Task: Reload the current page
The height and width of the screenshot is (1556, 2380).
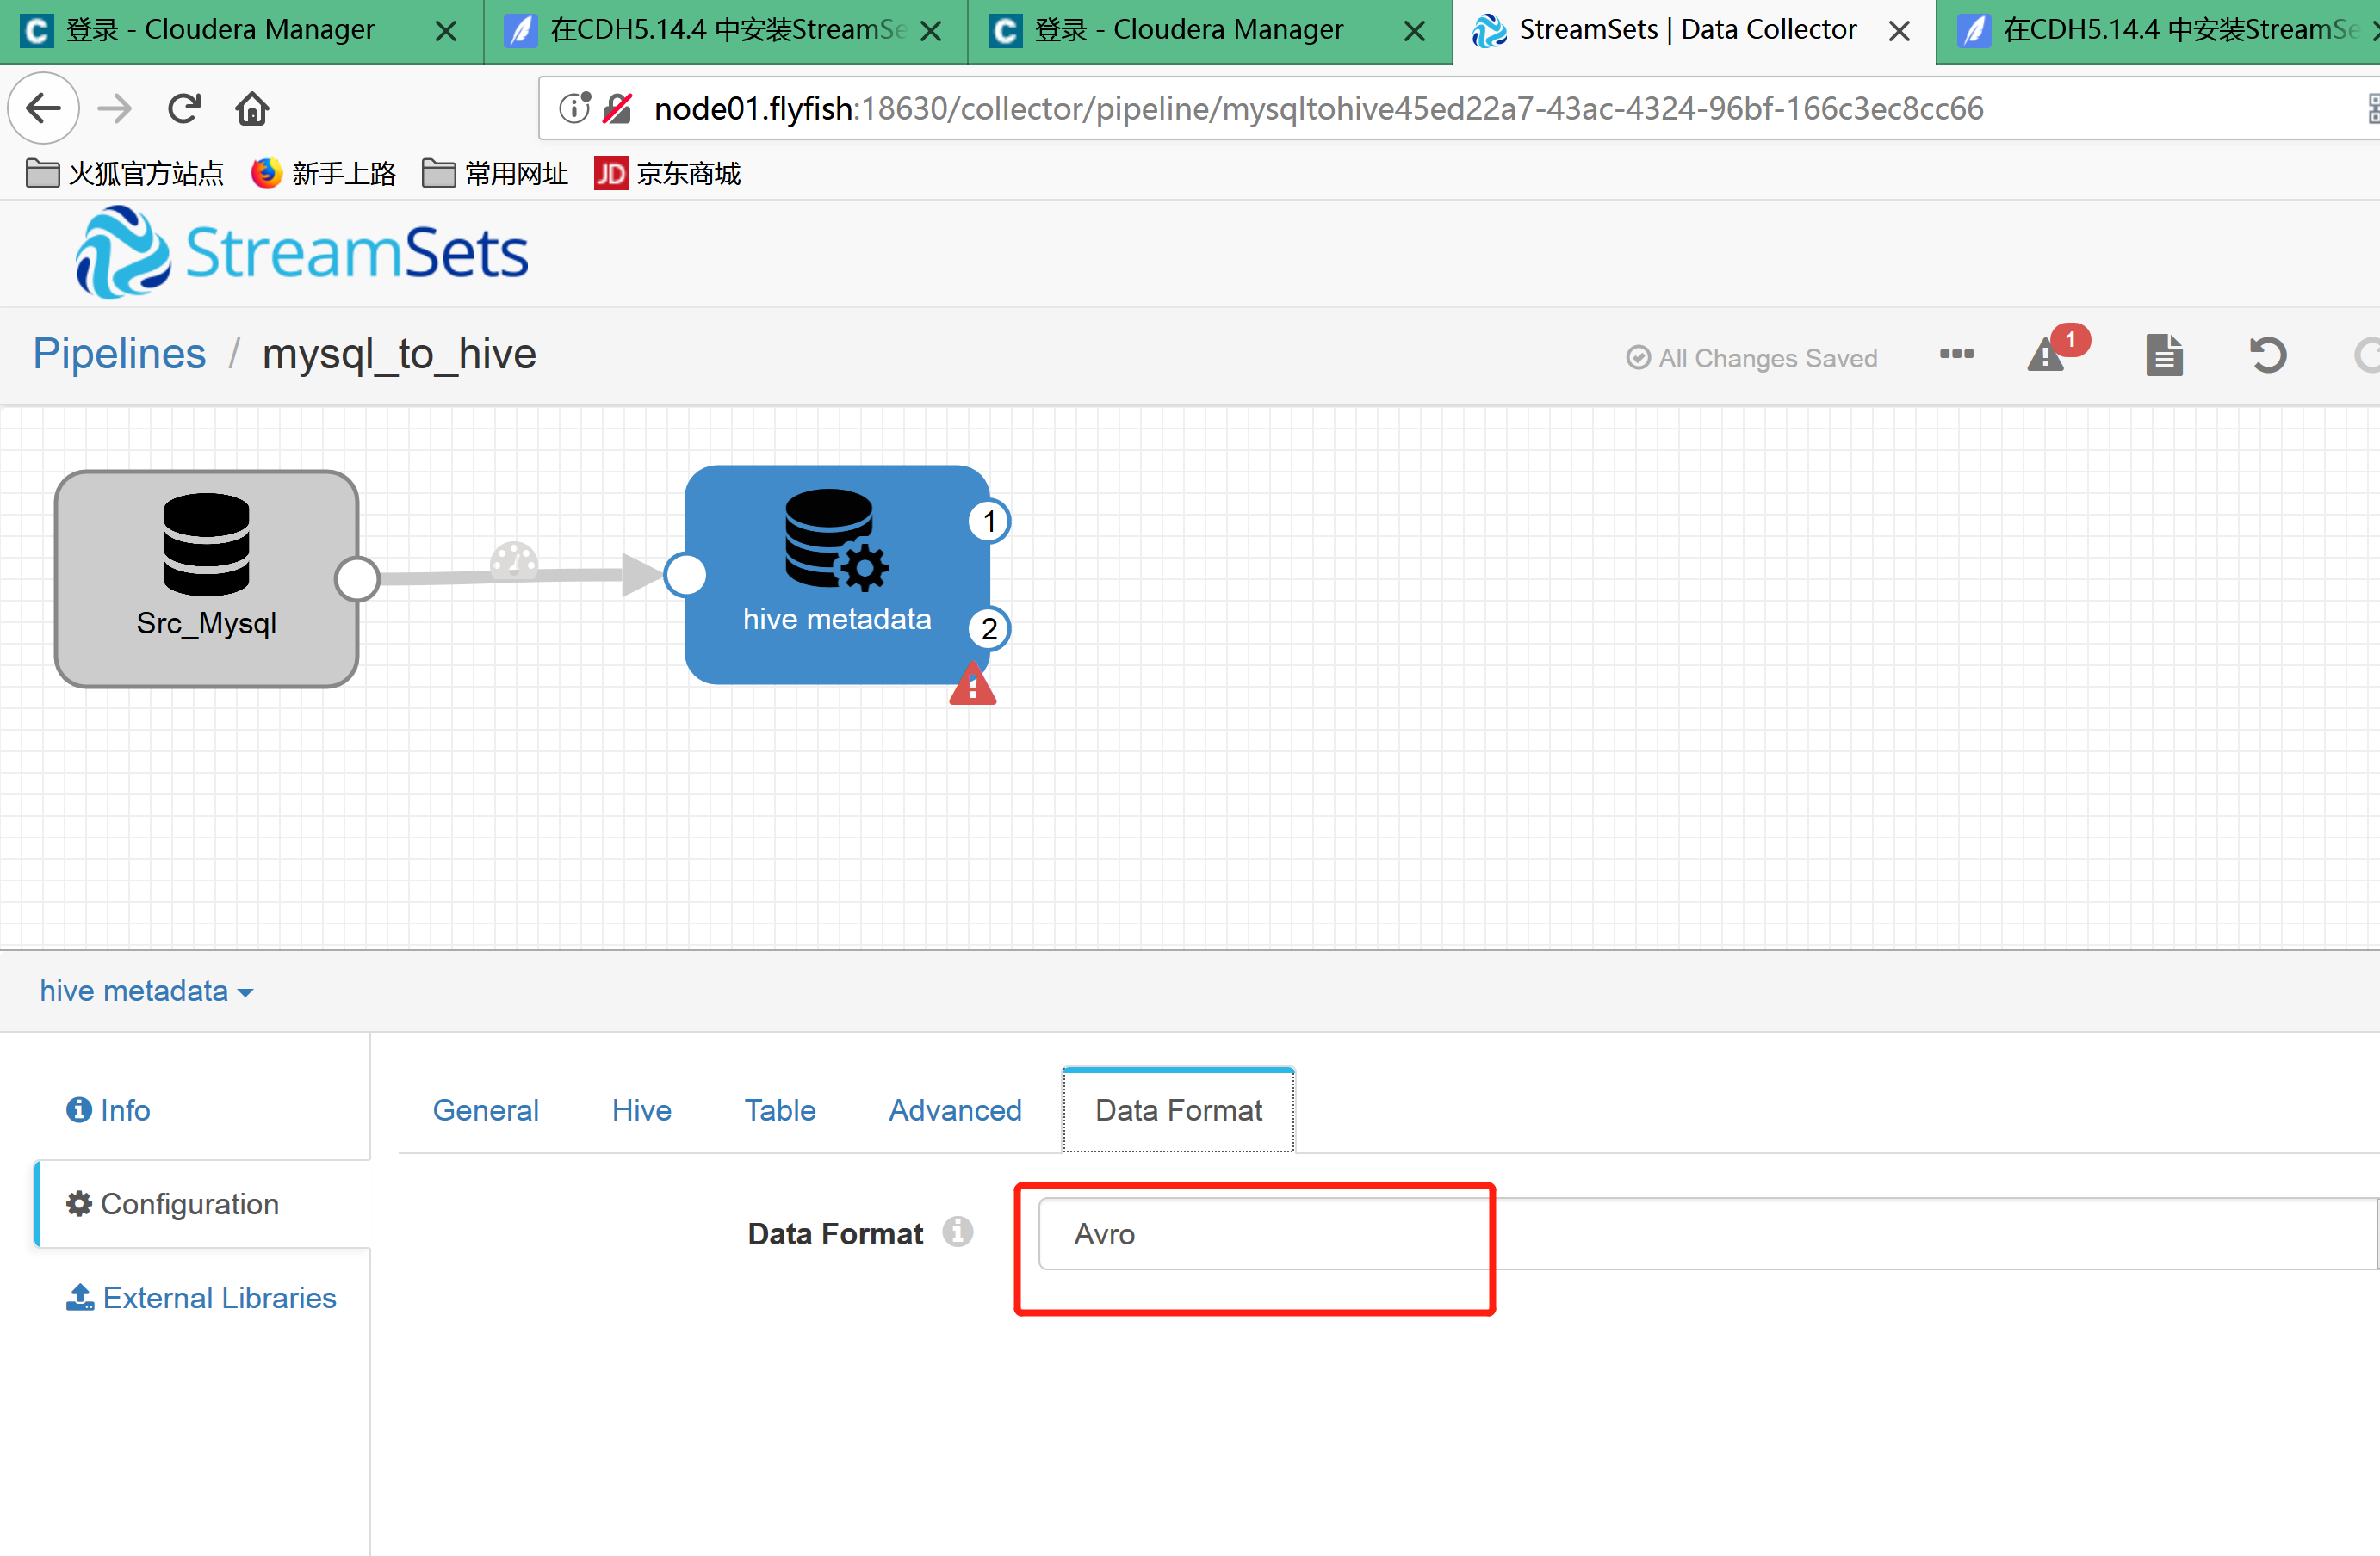Action: coord(184,108)
